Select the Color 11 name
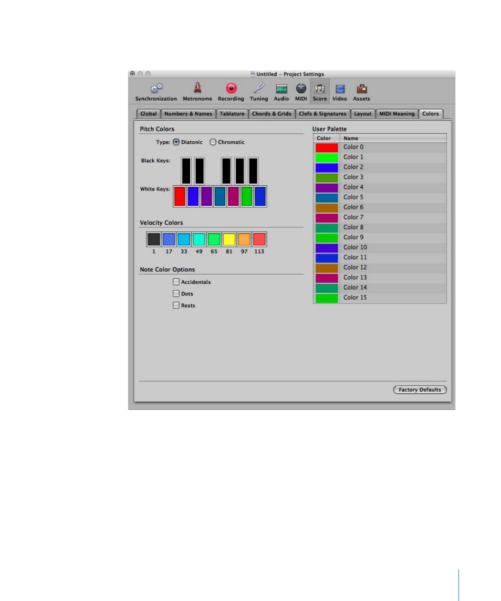 (355, 257)
